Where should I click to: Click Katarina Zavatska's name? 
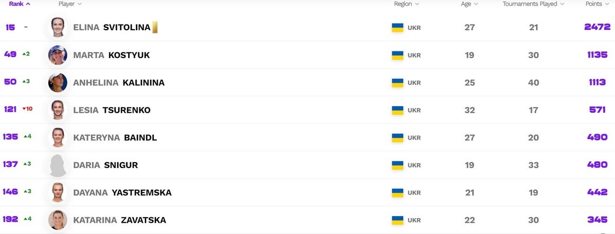tap(120, 220)
